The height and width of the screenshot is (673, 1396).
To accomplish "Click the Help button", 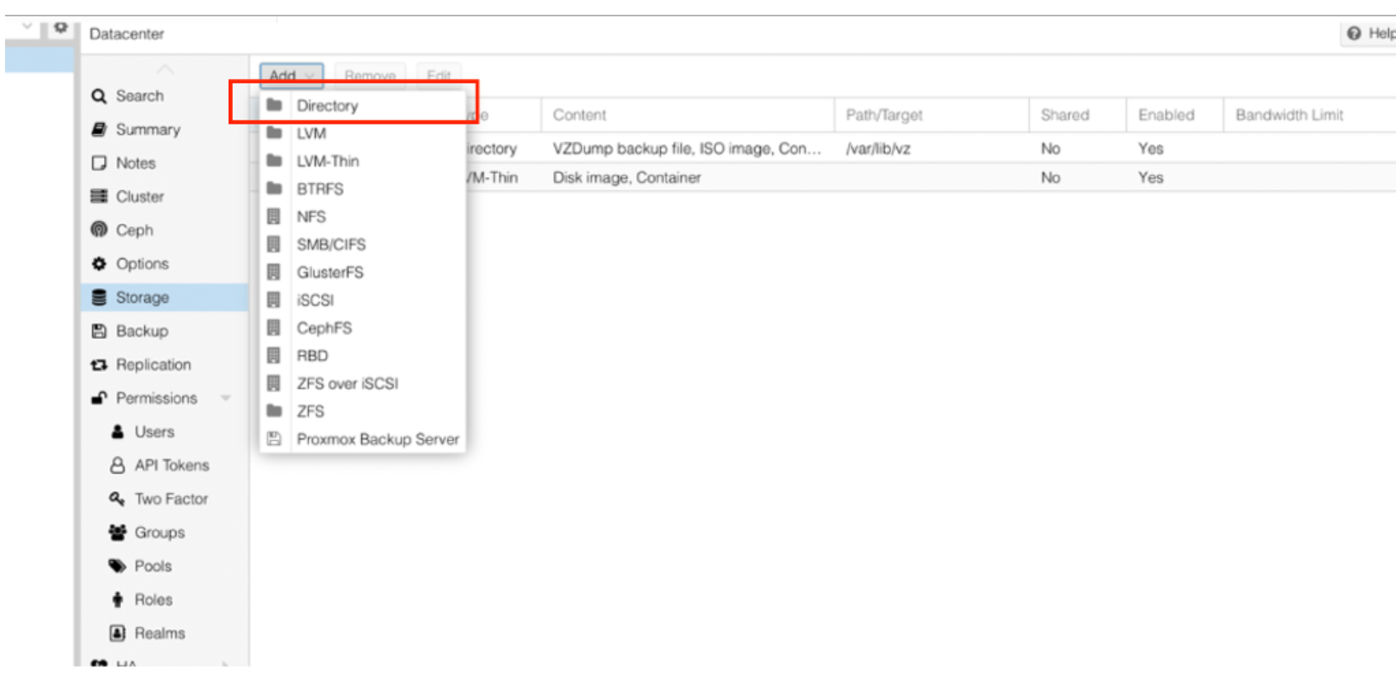I will [x=1370, y=34].
